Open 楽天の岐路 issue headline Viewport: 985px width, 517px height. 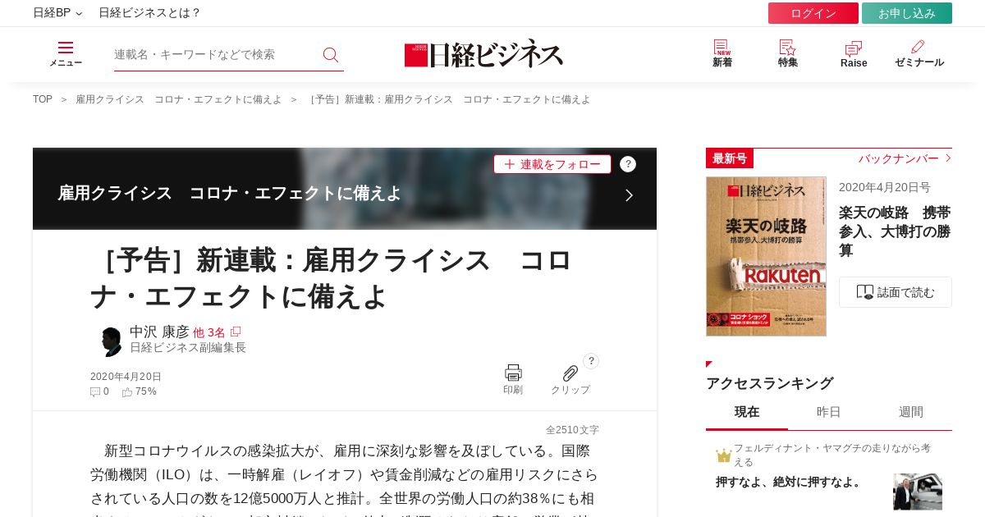pyautogui.click(x=895, y=231)
